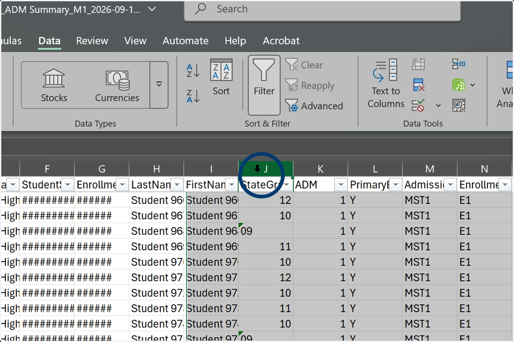Click state grade 11 in Student 969 row

(266, 247)
